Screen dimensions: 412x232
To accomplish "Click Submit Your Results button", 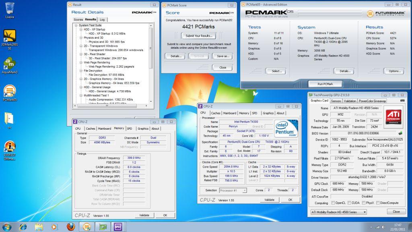I will click(x=199, y=36).
